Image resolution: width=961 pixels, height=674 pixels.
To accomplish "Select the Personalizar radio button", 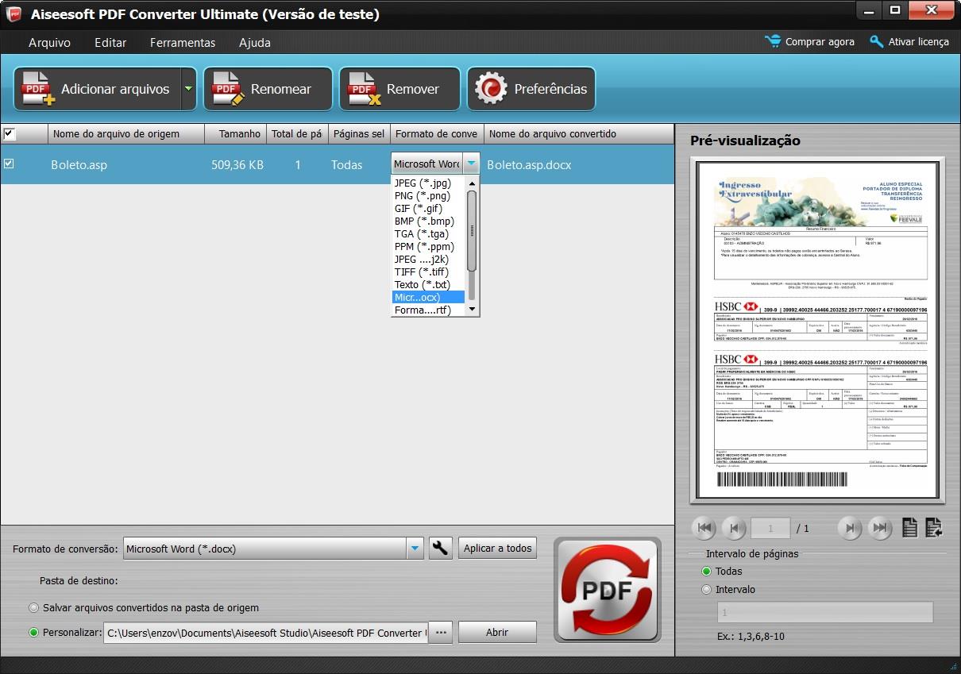I will tap(33, 633).
